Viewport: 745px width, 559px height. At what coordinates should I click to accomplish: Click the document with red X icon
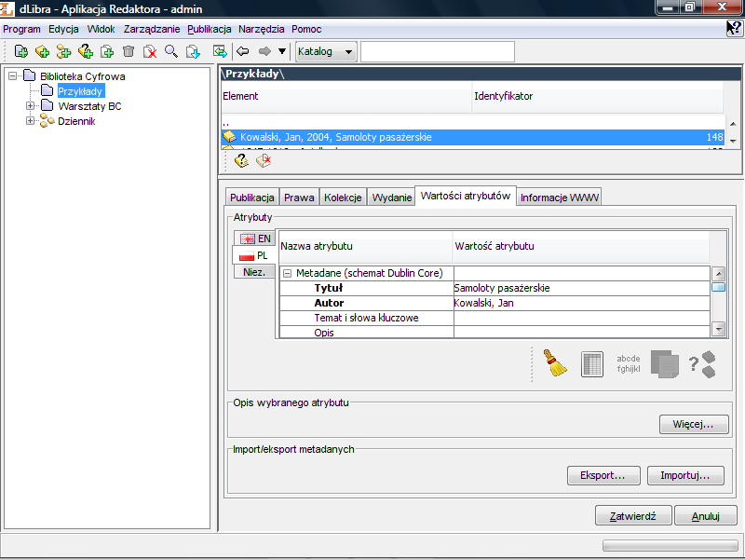coord(150,51)
